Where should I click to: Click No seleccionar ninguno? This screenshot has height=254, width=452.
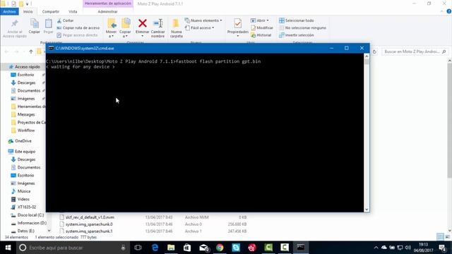click(302, 28)
